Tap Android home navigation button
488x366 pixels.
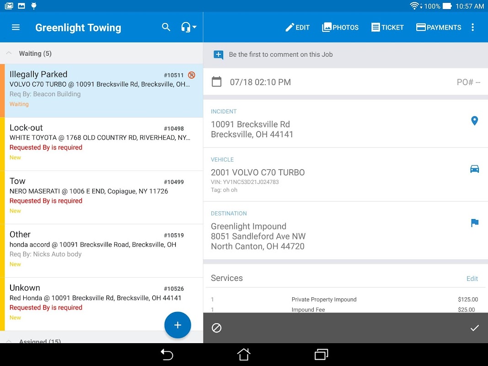(244, 354)
